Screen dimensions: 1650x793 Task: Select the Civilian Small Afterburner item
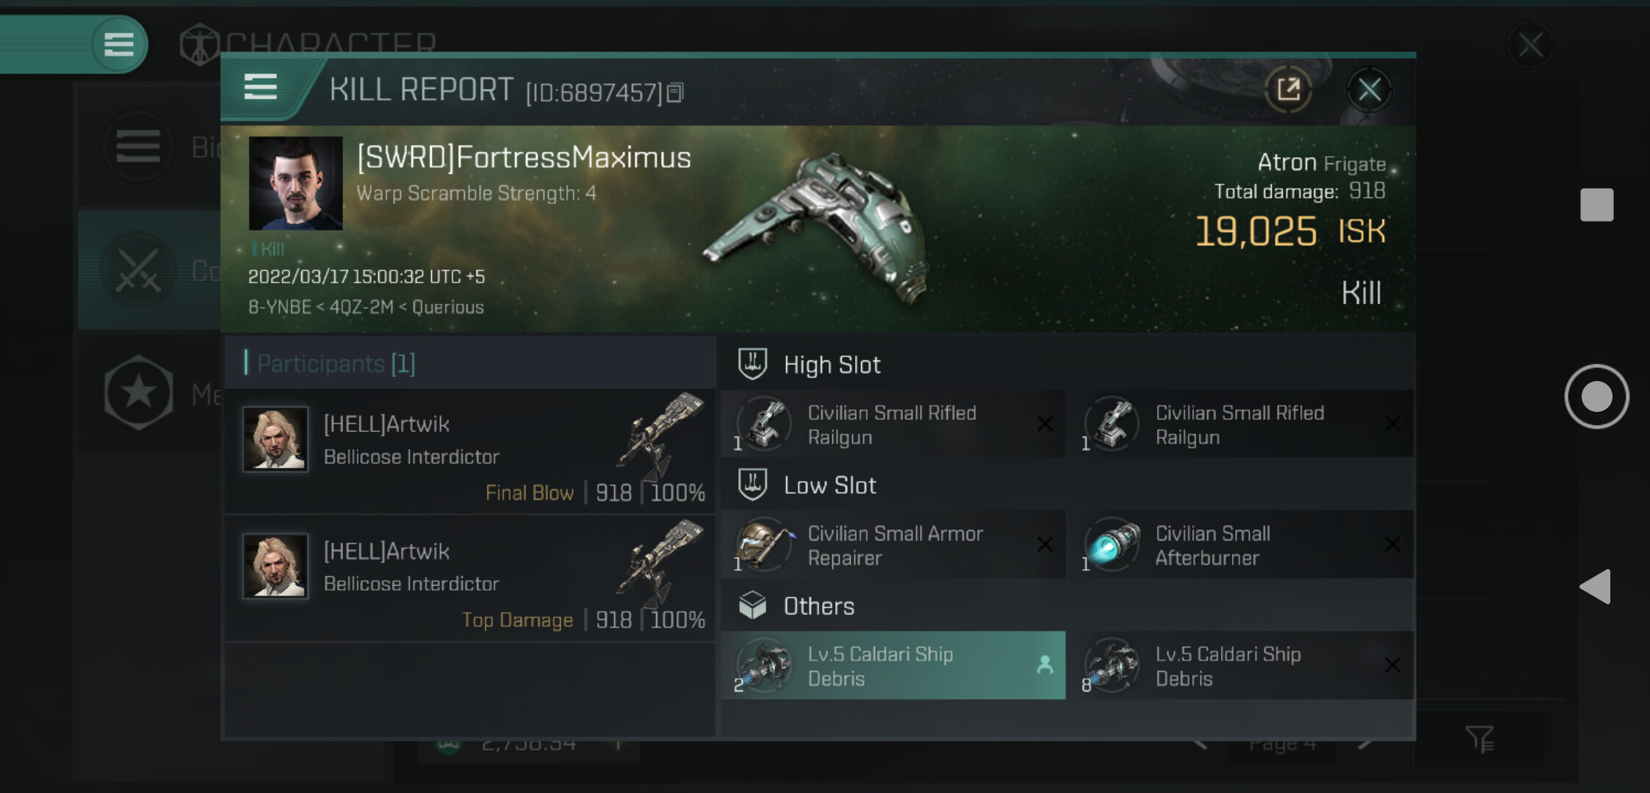click(1239, 545)
